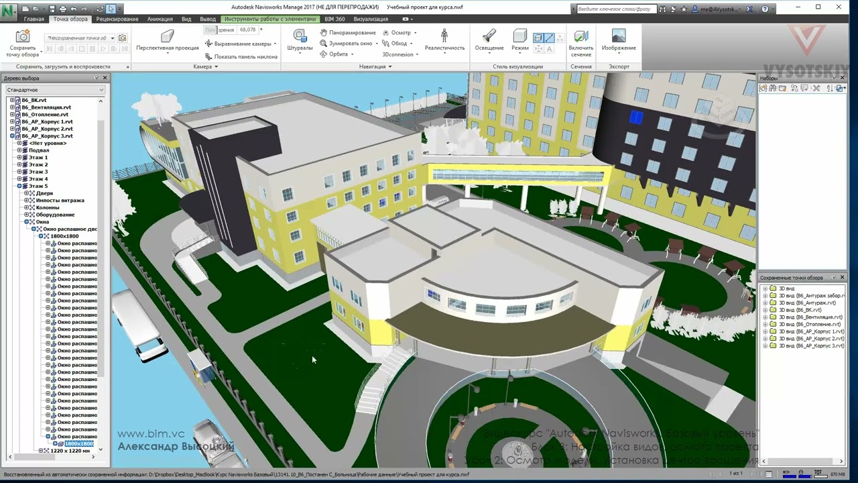The width and height of the screenshot is (858, 483).
Task: Open the 3Dconnexion dropdown
Action: [400, 54]
